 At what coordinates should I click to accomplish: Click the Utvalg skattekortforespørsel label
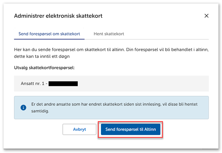[x=44, y=68]
